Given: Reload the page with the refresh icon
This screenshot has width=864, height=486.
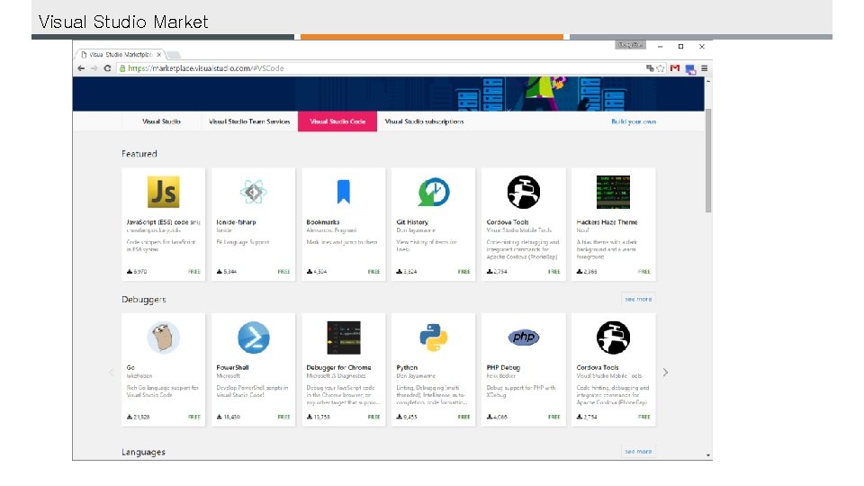Looking at the screenshot, I should tap(107, 68).
